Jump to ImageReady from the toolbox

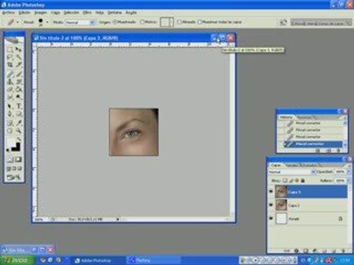(14, 177)
